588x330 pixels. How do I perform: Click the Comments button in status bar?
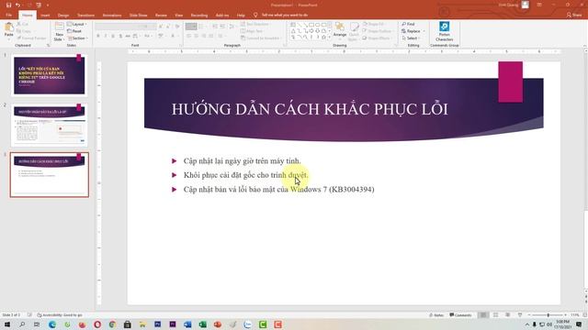point(460,315)
